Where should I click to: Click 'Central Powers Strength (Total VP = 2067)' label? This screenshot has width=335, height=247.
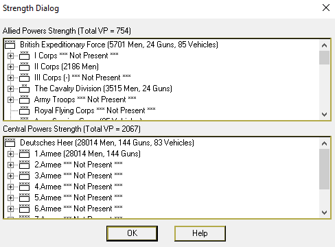(71, 129)
